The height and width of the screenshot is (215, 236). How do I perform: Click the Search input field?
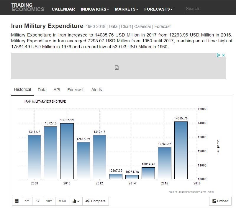[209, 9]
